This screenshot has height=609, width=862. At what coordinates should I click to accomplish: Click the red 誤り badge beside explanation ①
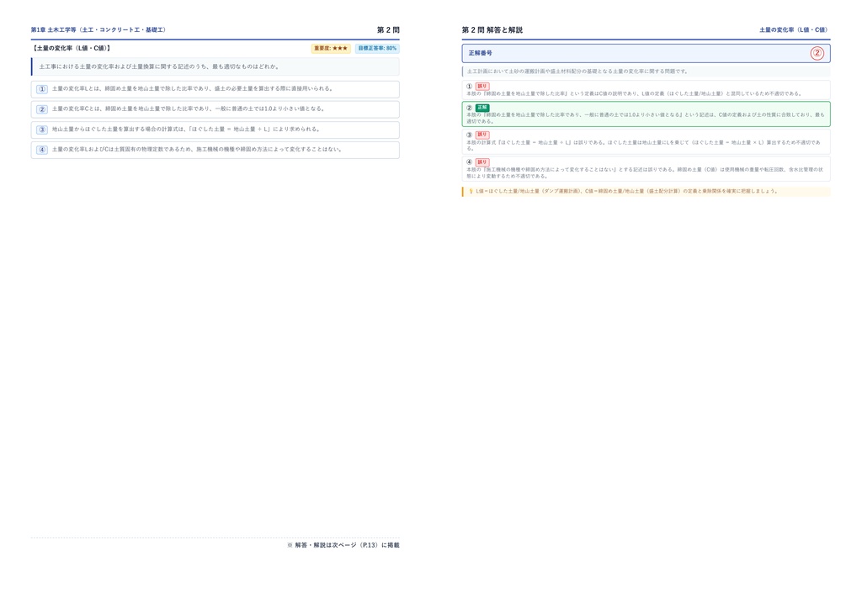[x=482, y=86]
